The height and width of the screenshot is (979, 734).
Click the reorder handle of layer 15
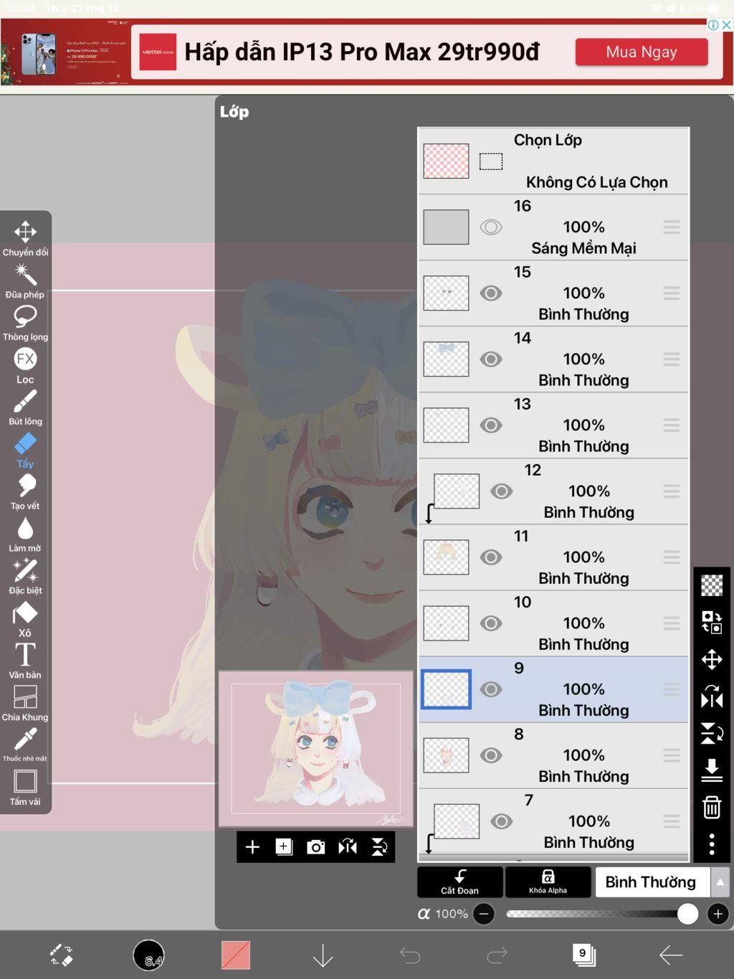672,293
